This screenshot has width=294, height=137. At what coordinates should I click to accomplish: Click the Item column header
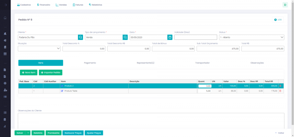coord(94,81)
